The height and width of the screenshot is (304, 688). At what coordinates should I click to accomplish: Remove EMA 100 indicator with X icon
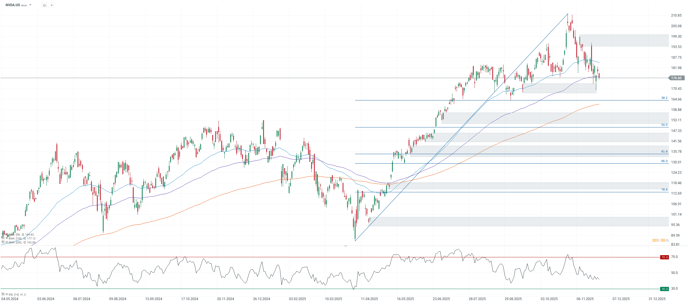click(7, 238)
